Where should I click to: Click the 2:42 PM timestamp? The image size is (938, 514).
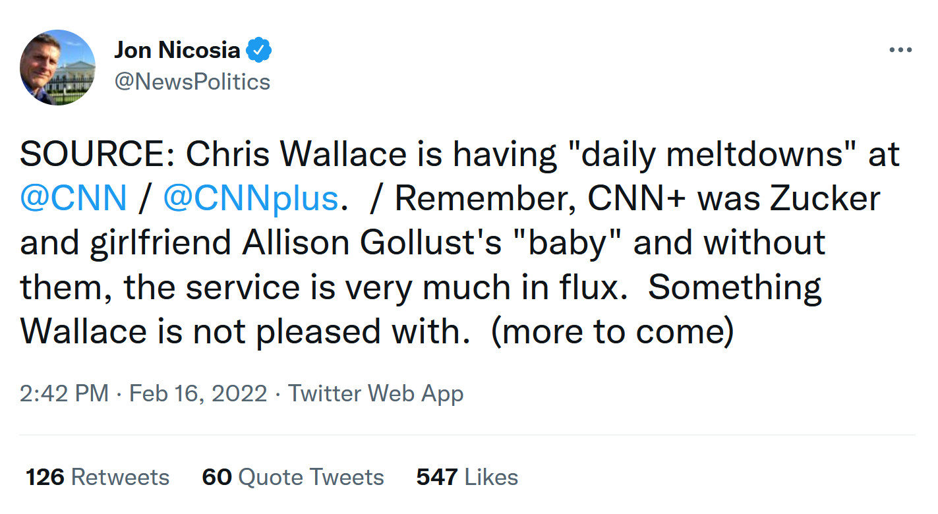click(64, 393)
